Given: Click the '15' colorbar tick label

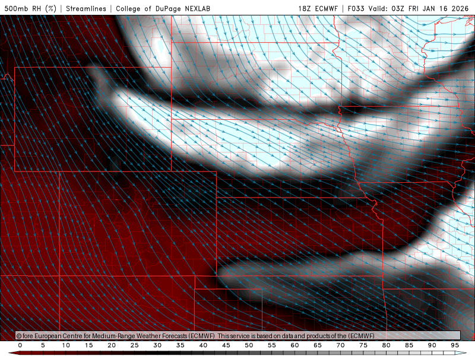Looking at the screenshot, I should tap(88, 345).
